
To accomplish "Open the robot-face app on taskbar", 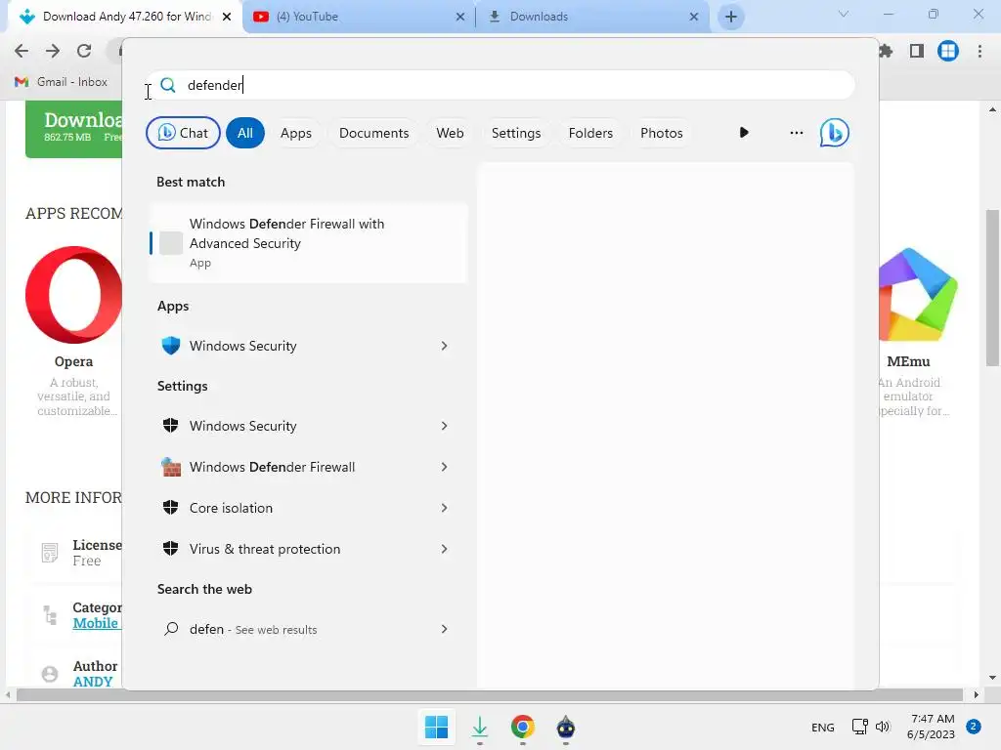I will pos(566,727).
